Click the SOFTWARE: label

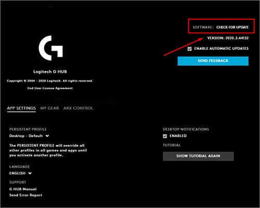(203, 27)
